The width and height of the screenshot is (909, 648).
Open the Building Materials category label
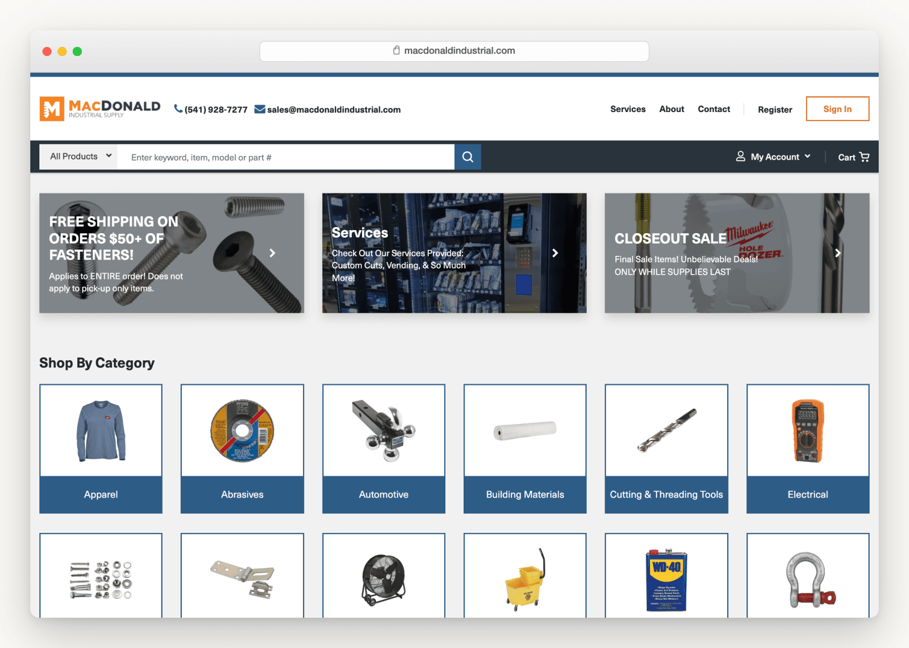tap(525, 495)
